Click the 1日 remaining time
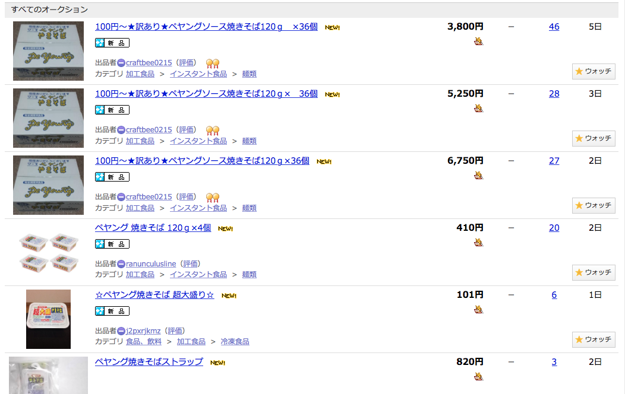This screenshot has width=625, height=394. [x=595, y=295]
